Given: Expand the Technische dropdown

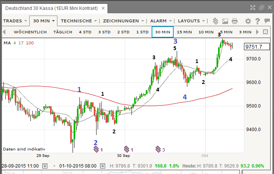Looking at the screenshot, I should (79, 21).
